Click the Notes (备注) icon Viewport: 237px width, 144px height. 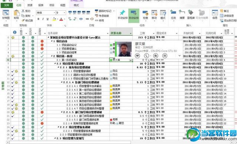tap(221, 11)
